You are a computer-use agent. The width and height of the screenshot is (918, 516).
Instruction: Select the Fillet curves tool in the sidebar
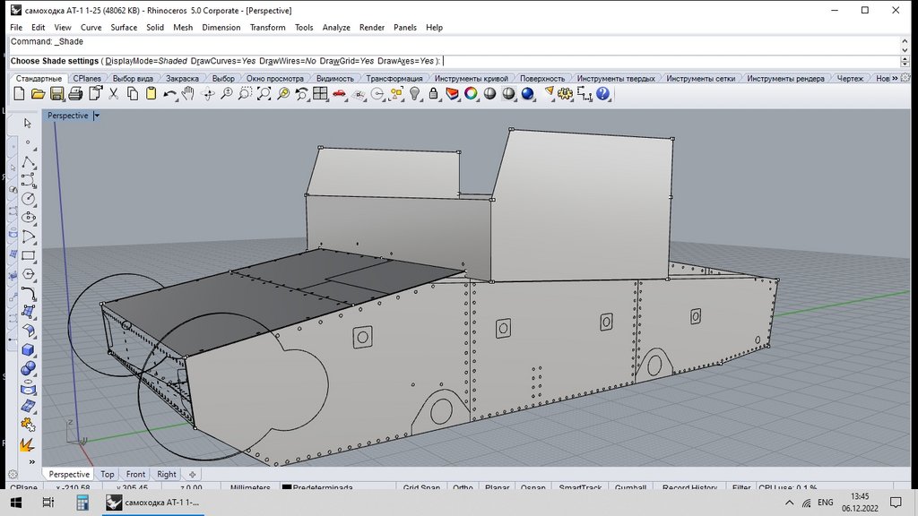click(28, 293)
